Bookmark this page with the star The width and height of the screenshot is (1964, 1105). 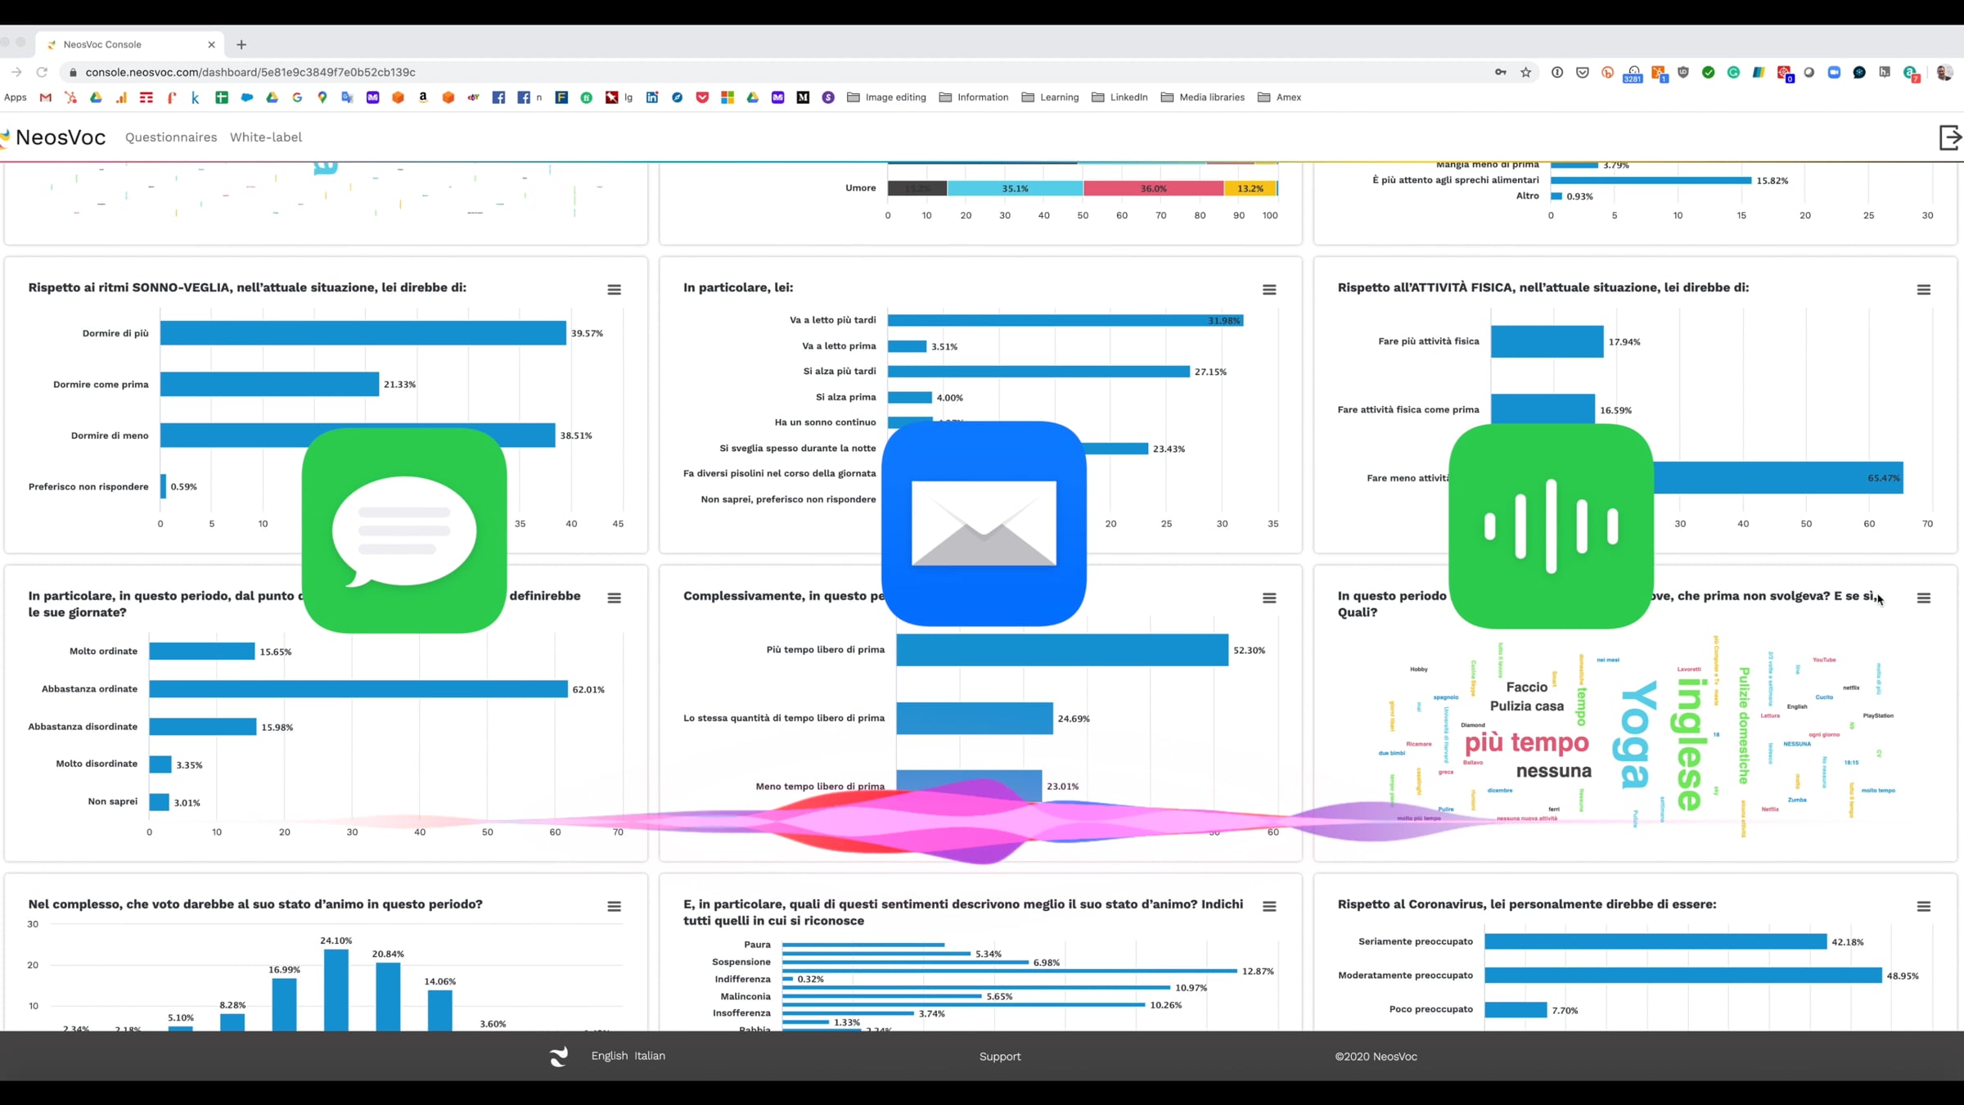tap(1526, 72)
